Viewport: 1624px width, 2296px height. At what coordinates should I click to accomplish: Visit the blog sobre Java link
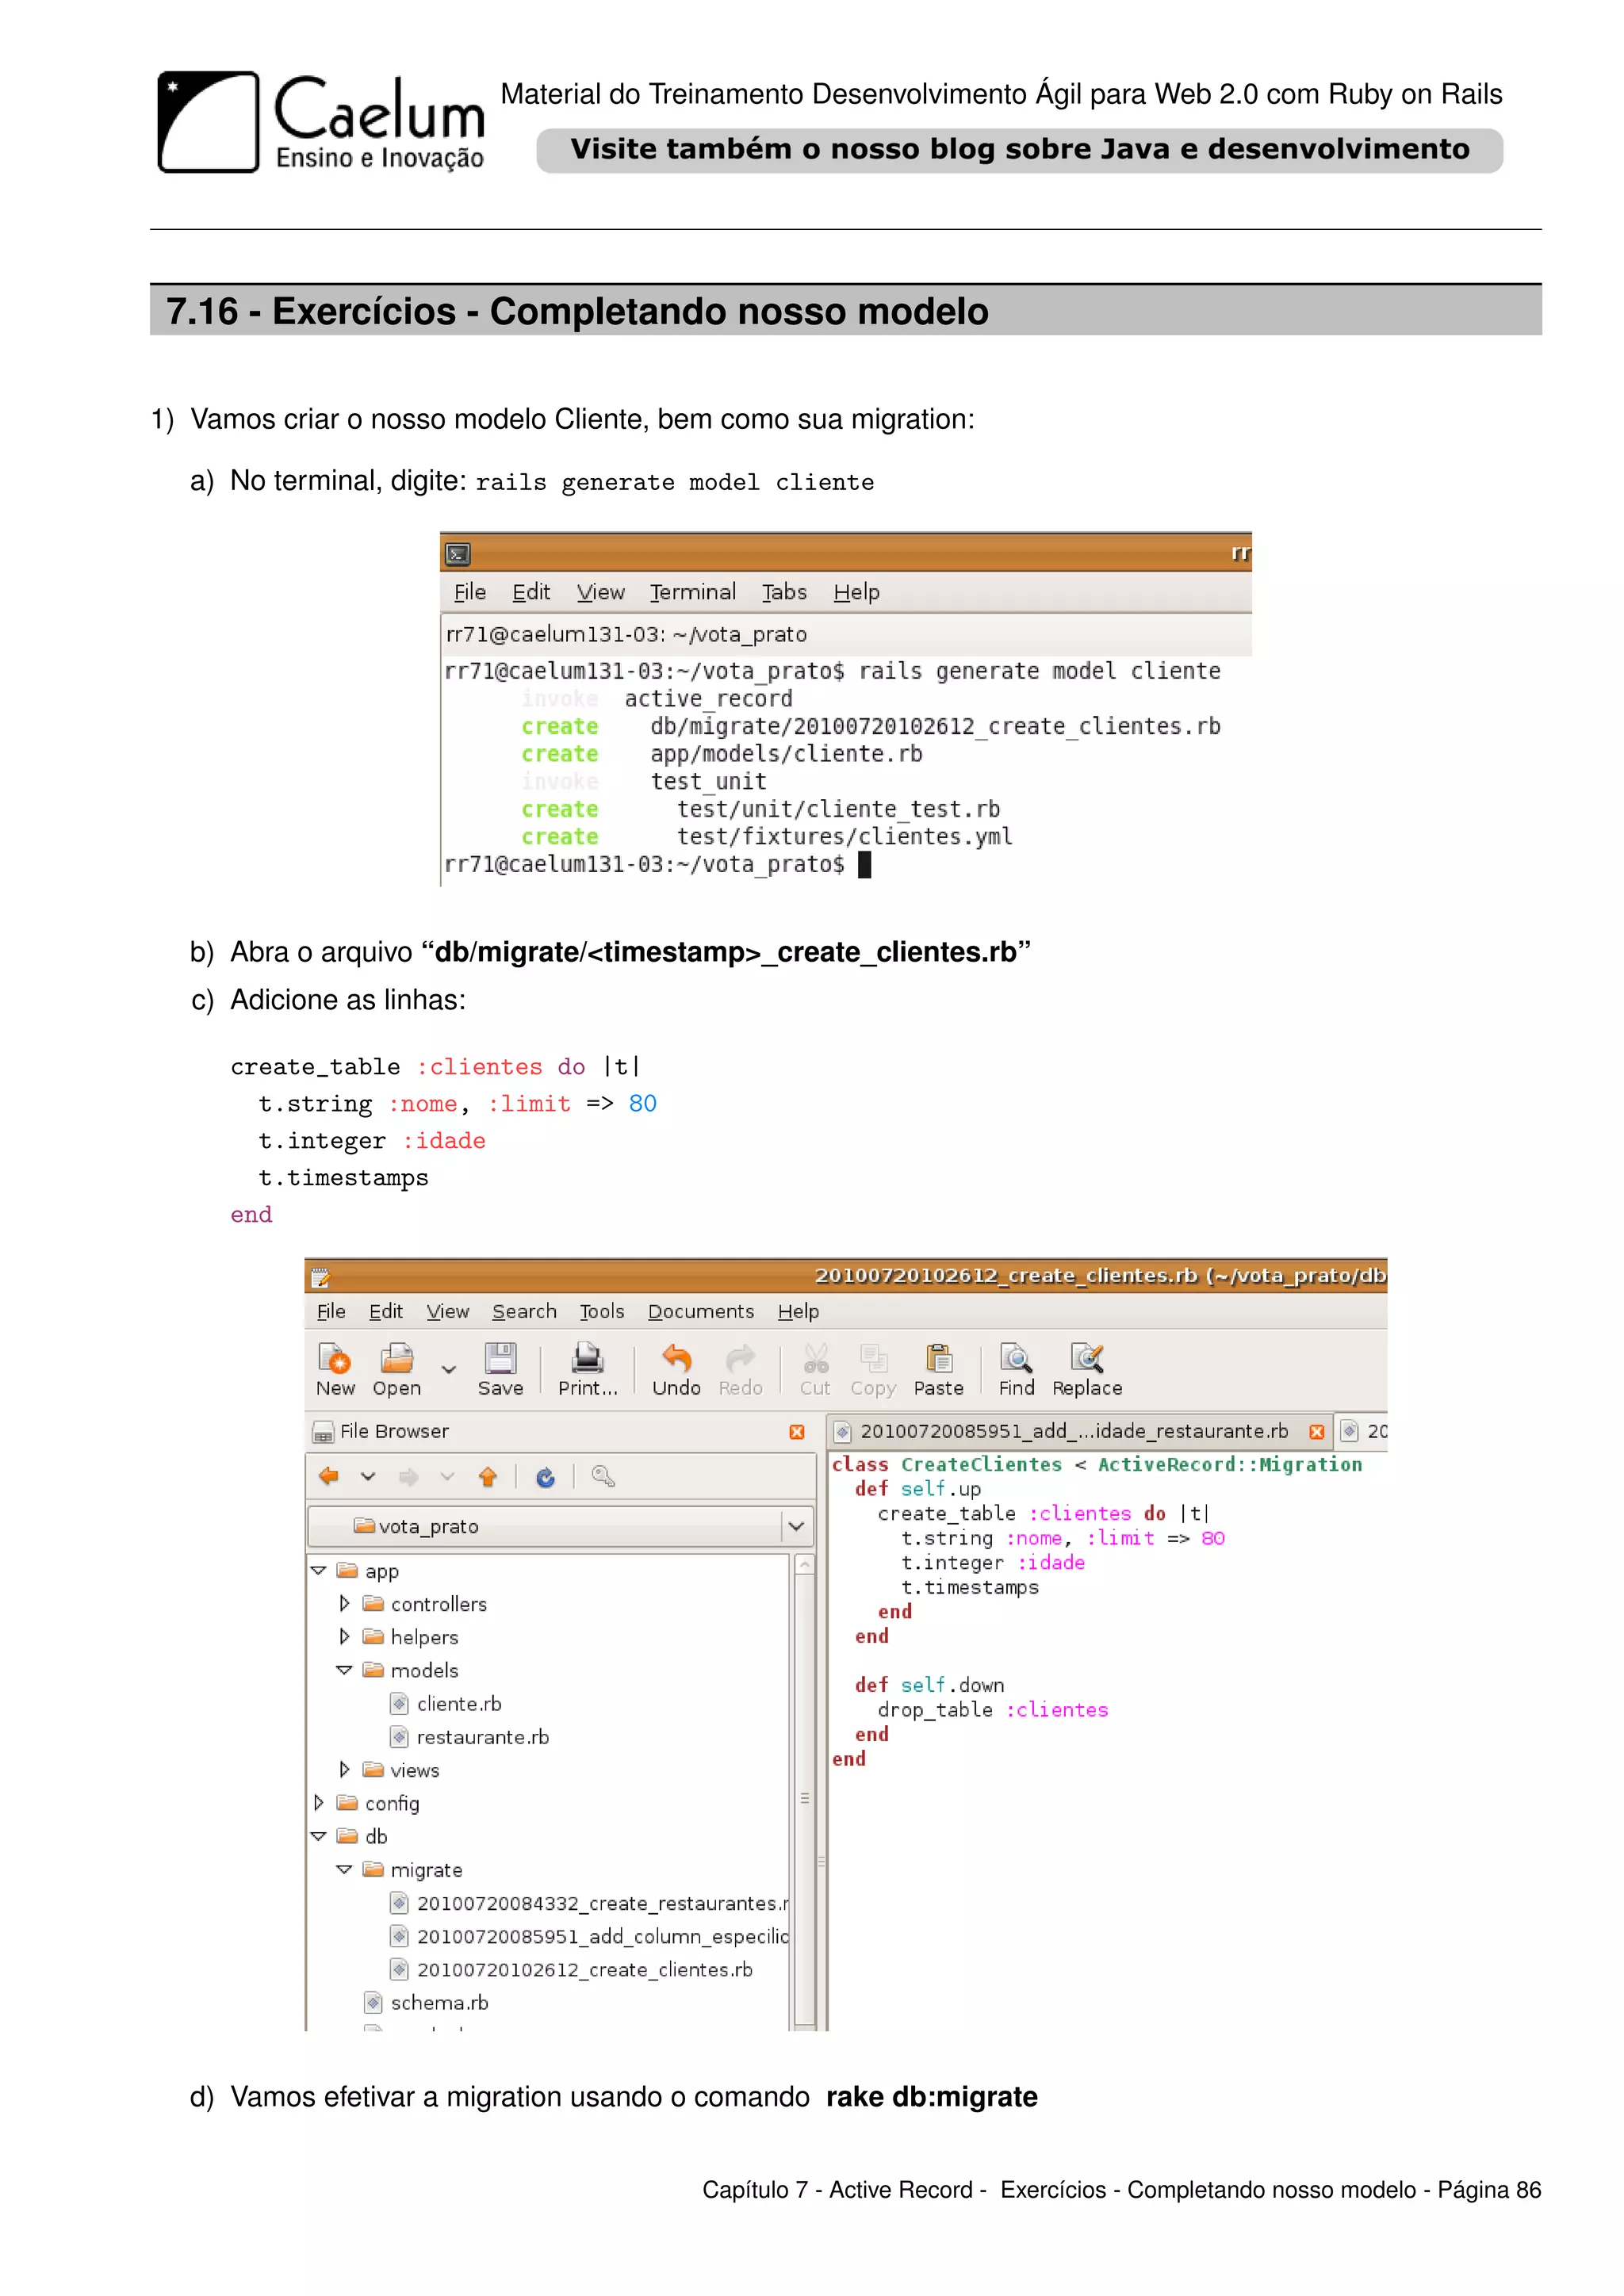pyautogui.click(x=1019, y=150)
